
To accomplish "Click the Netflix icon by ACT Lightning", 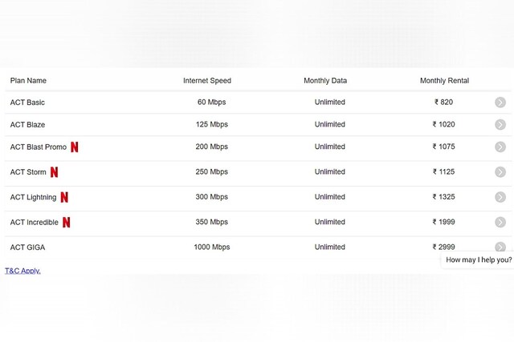I will point(64,197).
